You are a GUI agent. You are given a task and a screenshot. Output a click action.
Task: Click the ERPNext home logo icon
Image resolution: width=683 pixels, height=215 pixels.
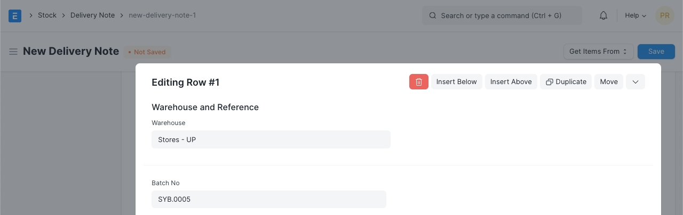[15, 15]
